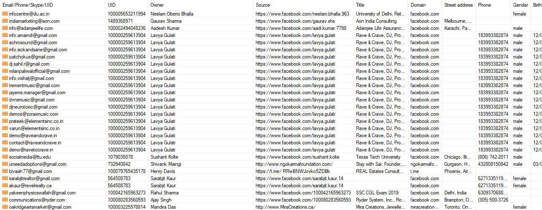
Task: Click the Gender column header
Action: coord(521,5)
